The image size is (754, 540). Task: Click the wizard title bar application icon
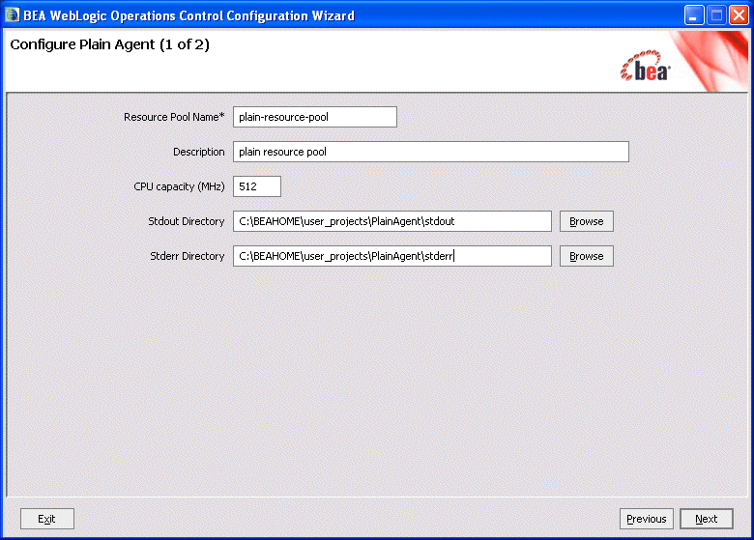pos(12,14)
